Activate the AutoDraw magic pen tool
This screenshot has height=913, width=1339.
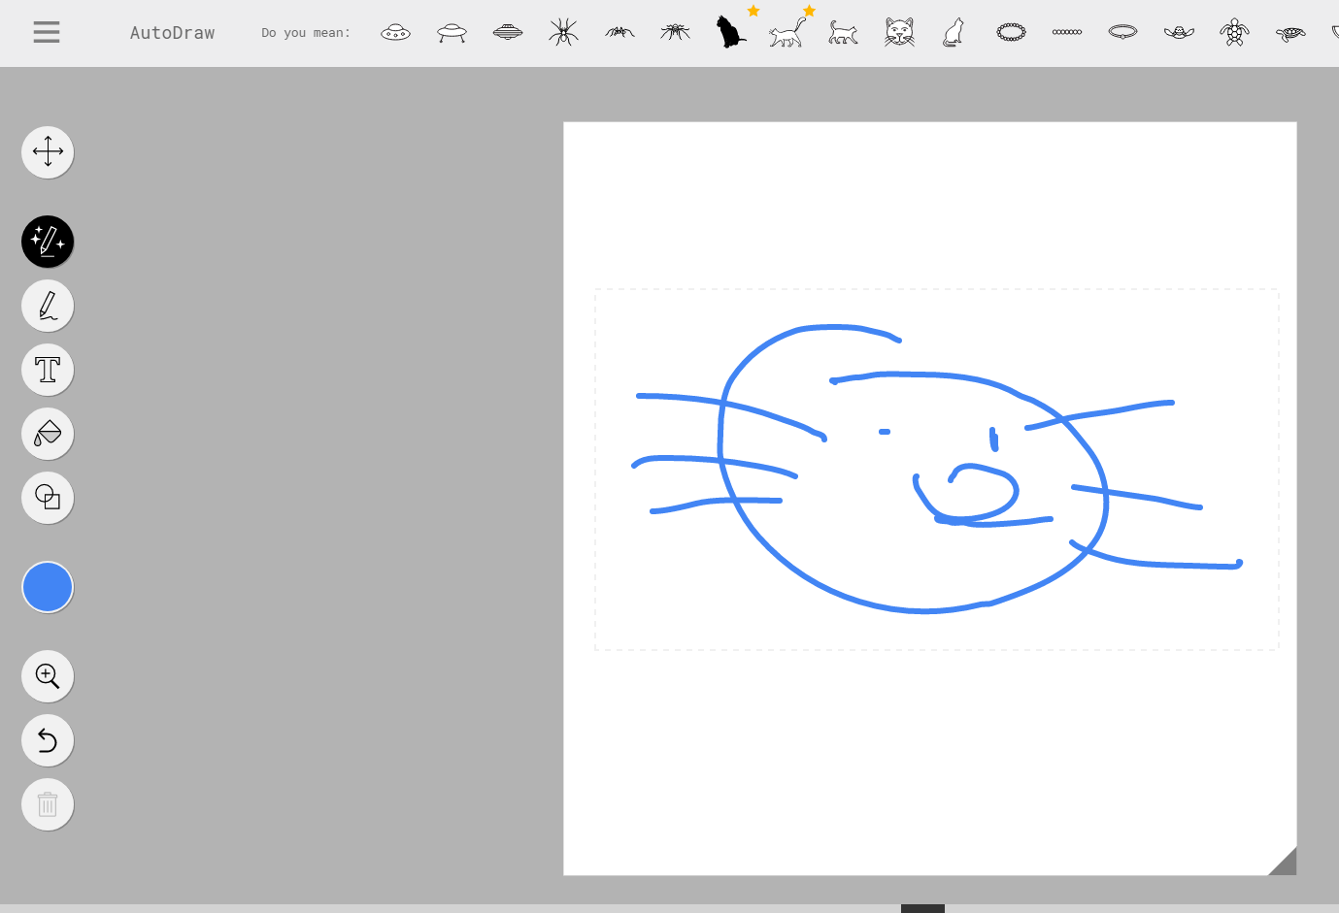(x=48, y=242)
